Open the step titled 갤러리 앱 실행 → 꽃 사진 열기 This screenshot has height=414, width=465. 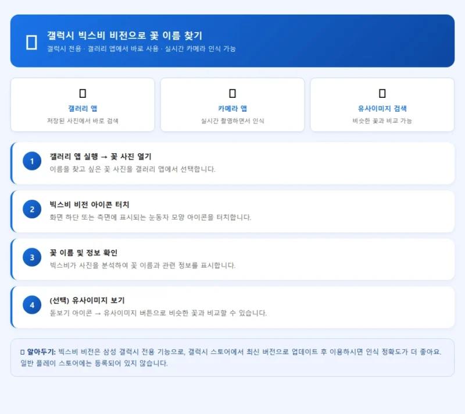click(x=101, y=157)
